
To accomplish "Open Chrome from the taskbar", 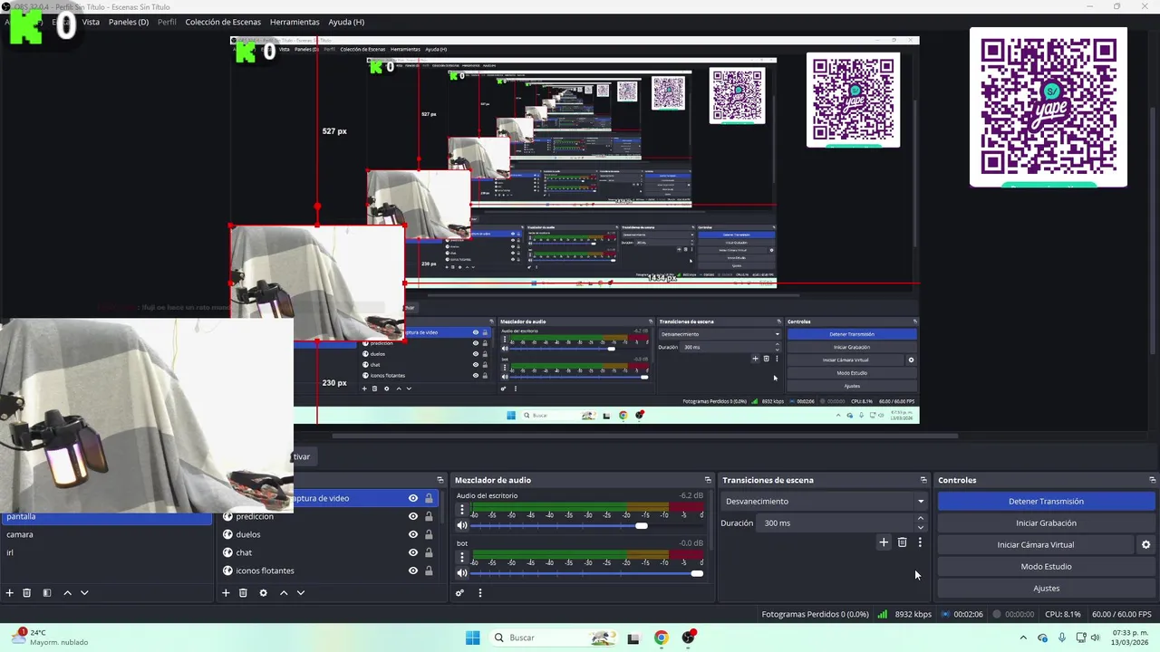I will (661, 638).
